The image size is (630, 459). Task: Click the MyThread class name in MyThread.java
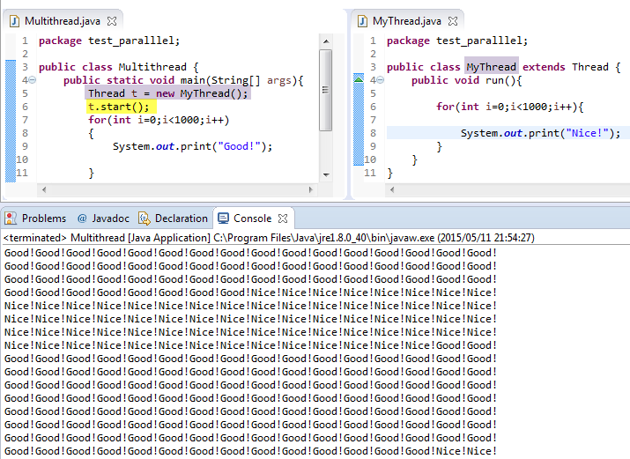491,67
